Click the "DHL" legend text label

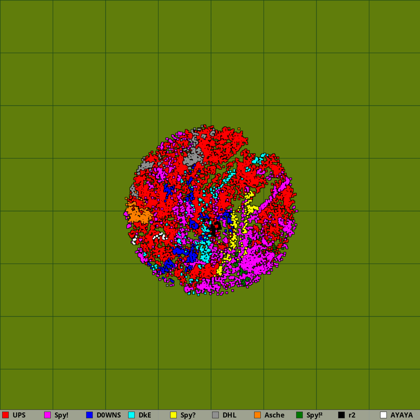(x=229, y=415)
